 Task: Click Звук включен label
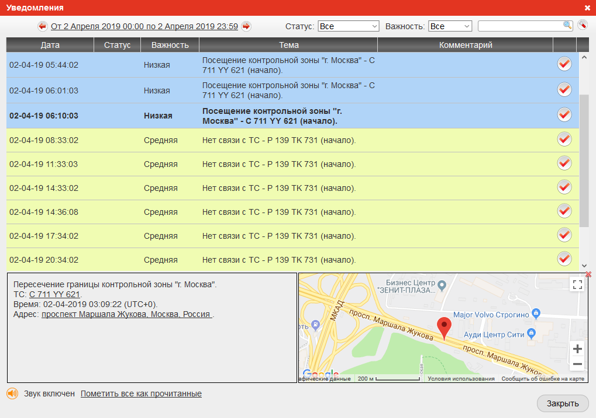tap(49, 393)
